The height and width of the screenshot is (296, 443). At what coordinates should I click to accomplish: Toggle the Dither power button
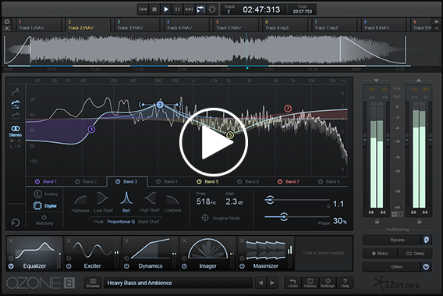click(426, 266)
